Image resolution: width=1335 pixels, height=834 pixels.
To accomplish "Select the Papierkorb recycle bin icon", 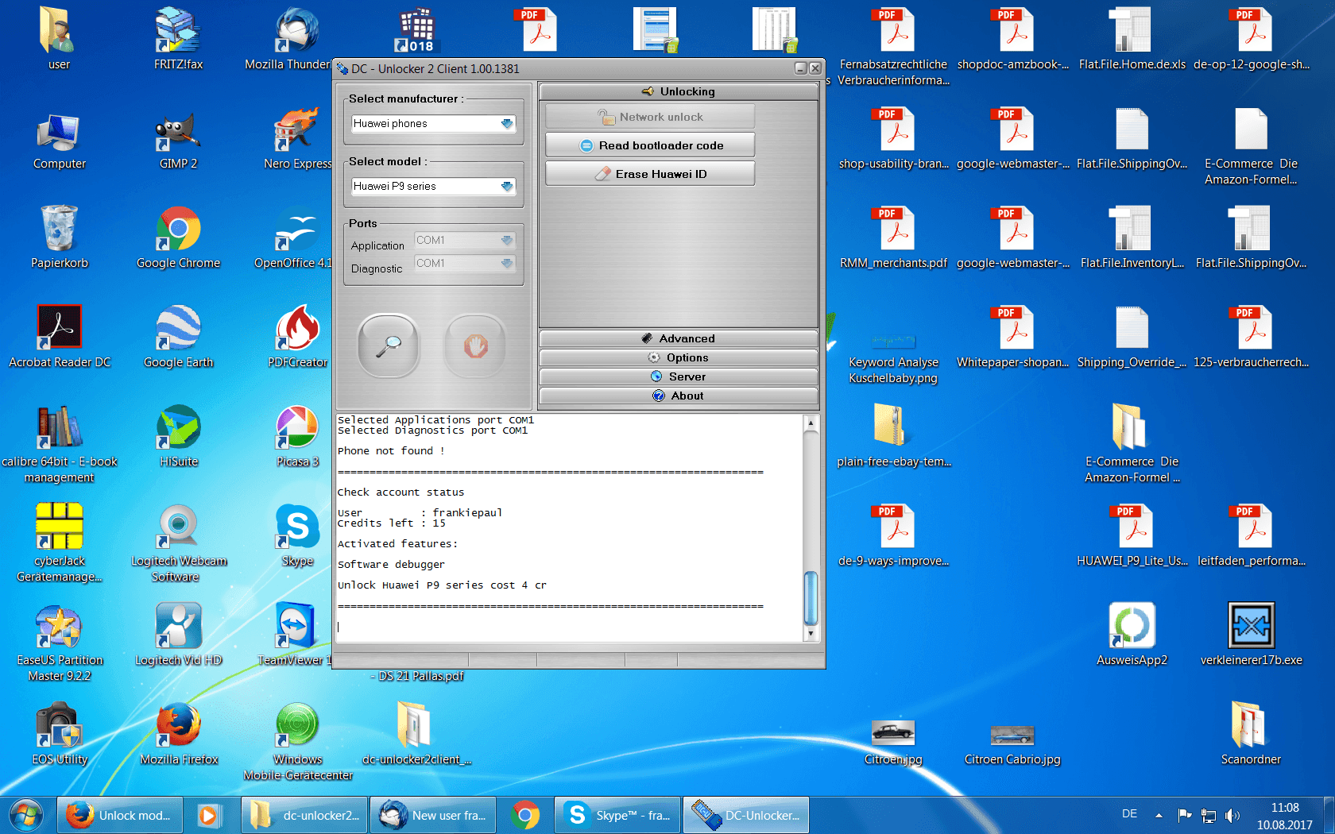I will (59, 238).
